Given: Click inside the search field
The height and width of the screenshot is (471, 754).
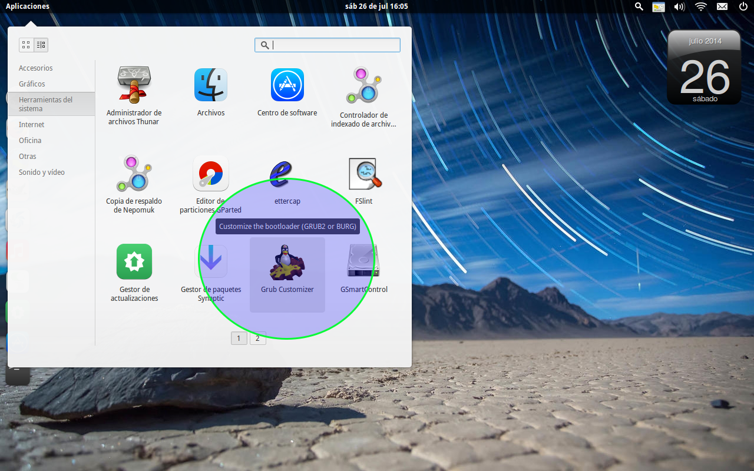Looking at the screenshot, I should tap(327, 45).
